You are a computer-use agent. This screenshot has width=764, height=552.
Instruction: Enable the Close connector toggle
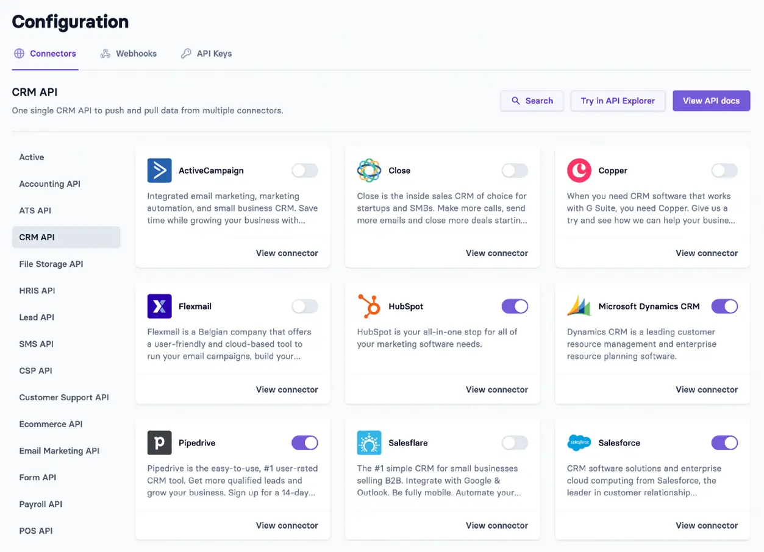point(515,171)
